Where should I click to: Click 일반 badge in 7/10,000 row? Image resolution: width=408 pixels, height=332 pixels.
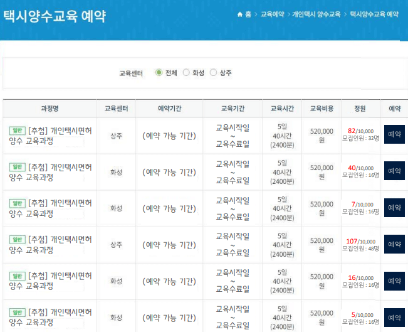18,203
